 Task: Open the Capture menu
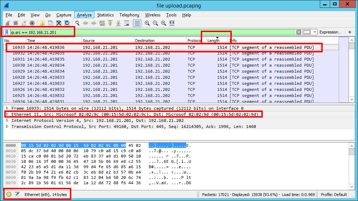[x=64, y=15]
